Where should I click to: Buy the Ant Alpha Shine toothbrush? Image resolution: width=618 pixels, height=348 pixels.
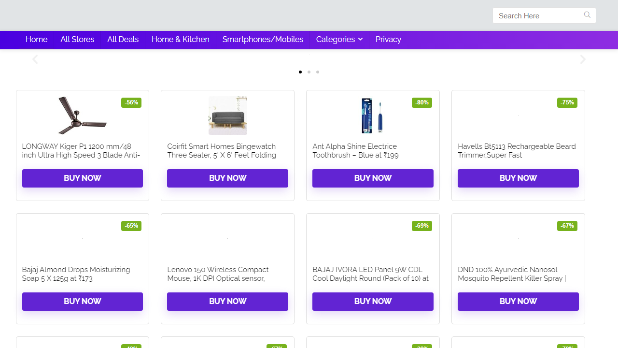point(373,178)
